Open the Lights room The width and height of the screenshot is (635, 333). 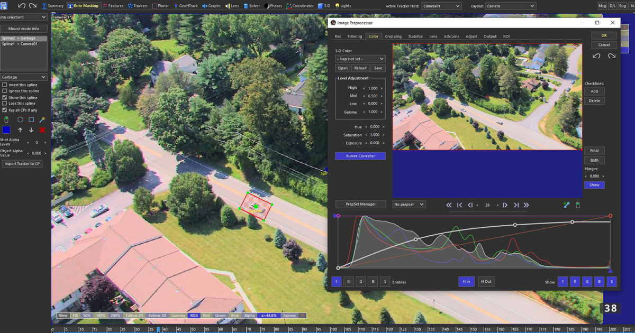click(x=343, y=6)
